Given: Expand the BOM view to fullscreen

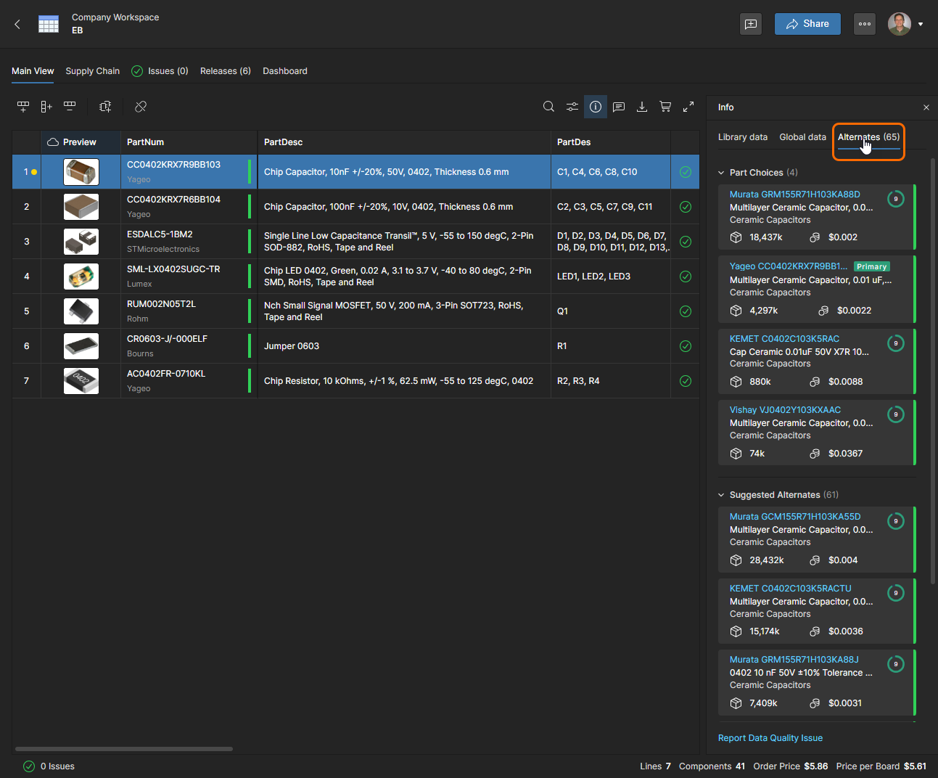Looking at the screenshot, I should 688,107.
